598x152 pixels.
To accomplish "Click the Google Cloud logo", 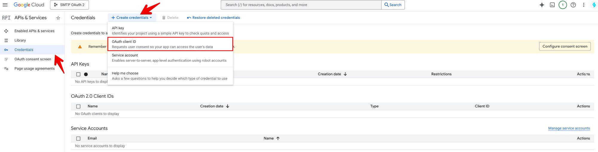I will (29, 5).
